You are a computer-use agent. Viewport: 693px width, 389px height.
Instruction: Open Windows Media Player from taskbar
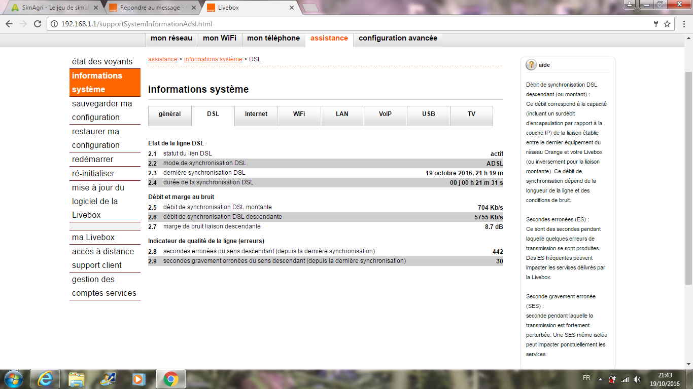point(137,378)
